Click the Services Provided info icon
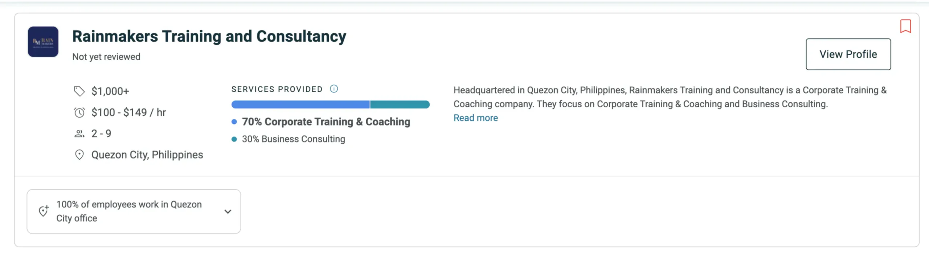929x255 pixels. 334,89
